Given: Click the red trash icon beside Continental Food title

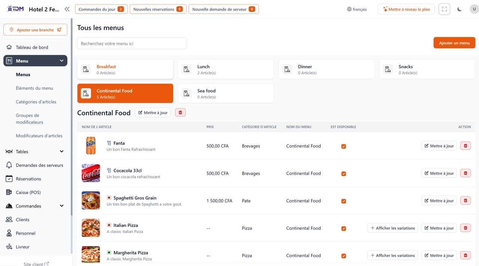Looking at the screenshot, I should [180, 112].
